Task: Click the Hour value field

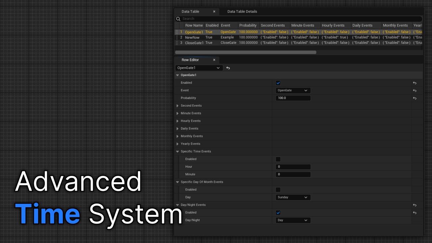Action: point(293,167)
